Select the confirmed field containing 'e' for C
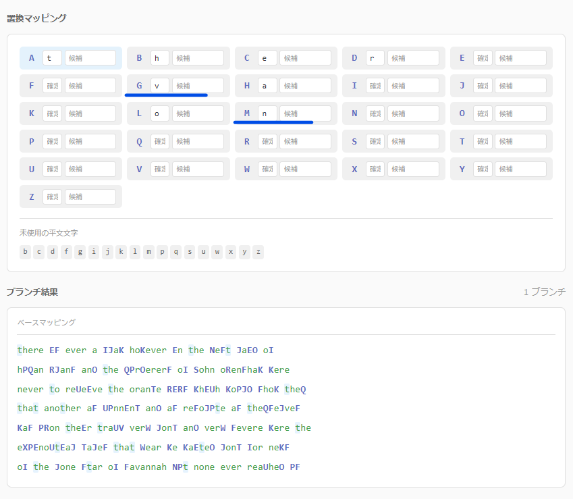 pyautogui.click(x=267, y=58)
